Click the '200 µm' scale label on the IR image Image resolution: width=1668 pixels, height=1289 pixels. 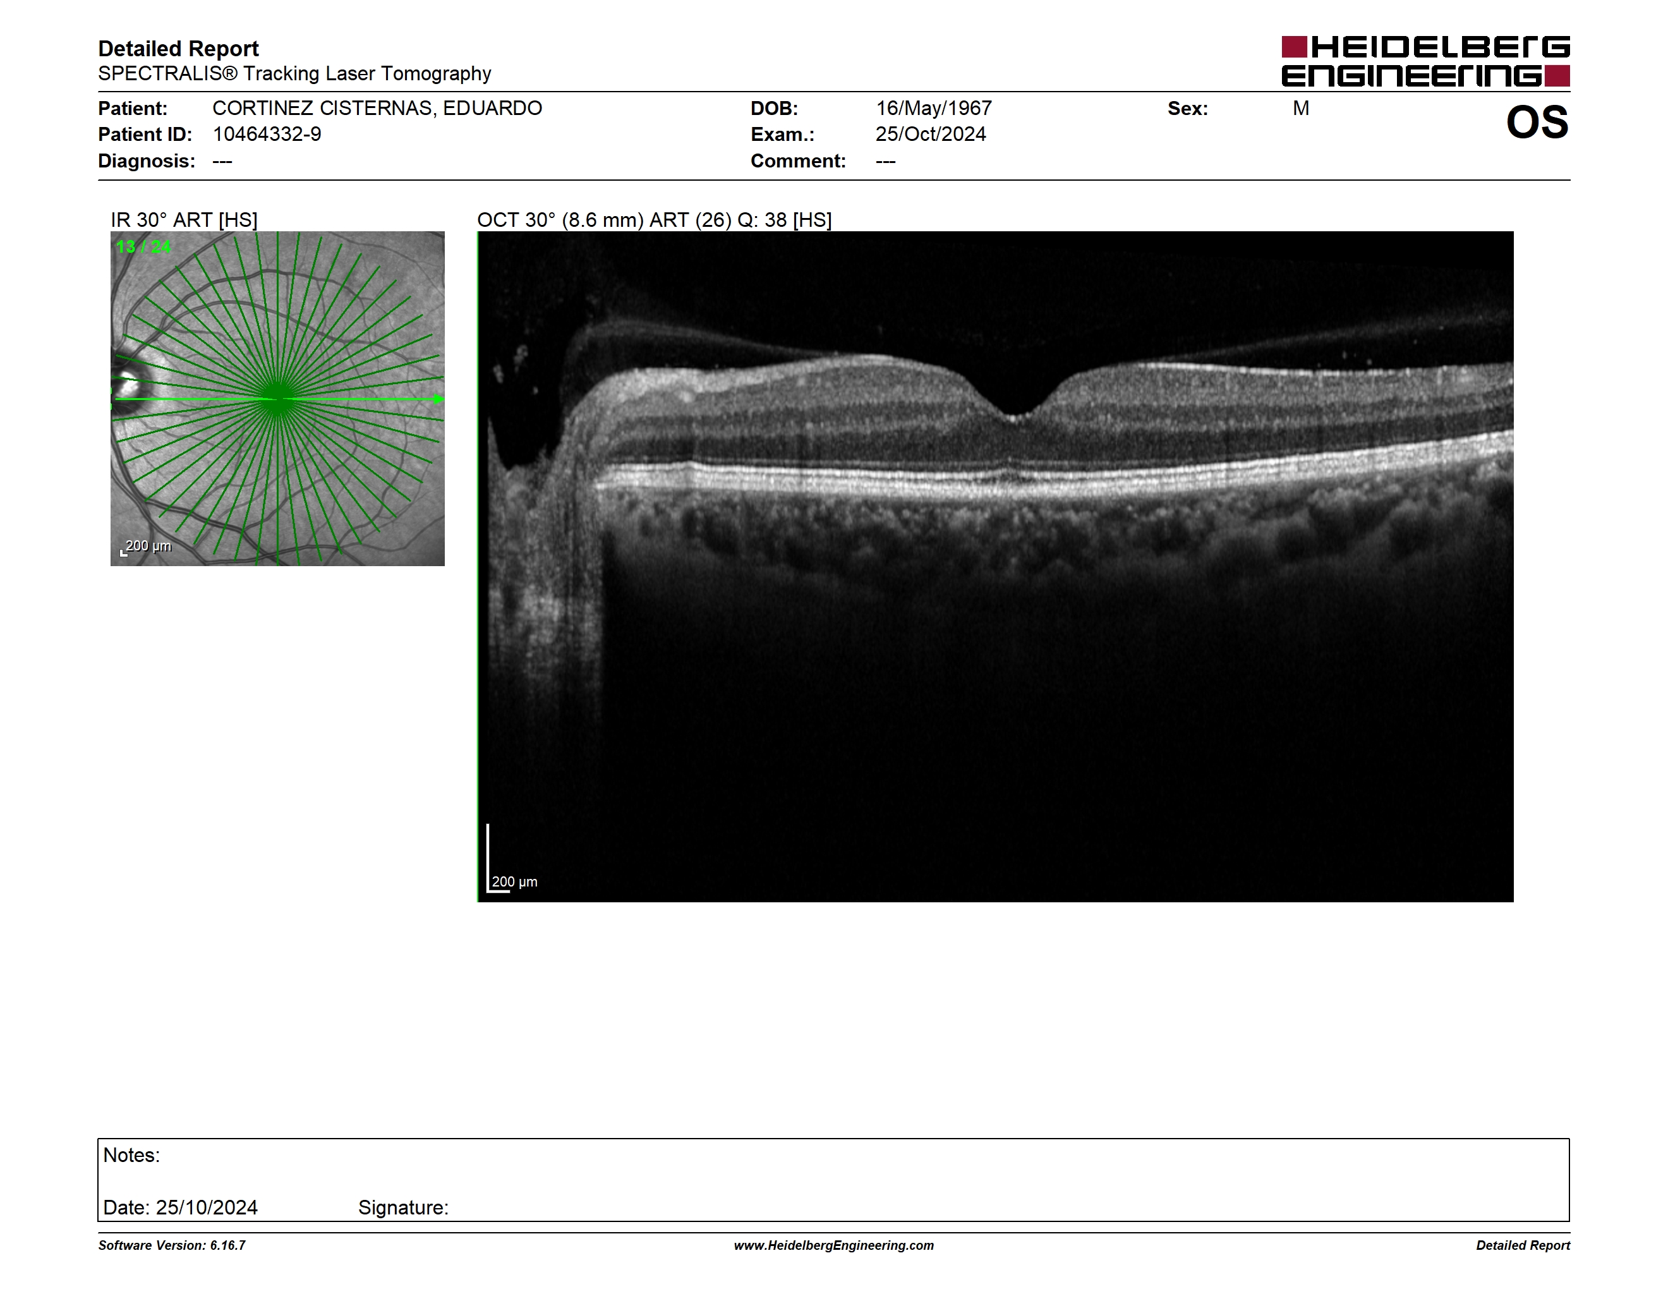(148, 546)
